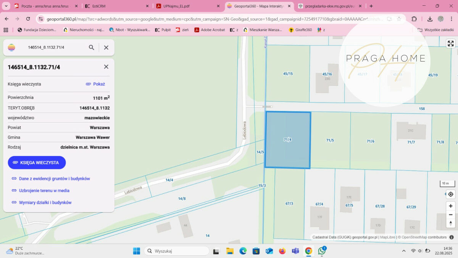This screenshot has width=458, height=258.
Task: Close the parcel 146514_8.1132.71/4 details panel
Action: point(106,67)
